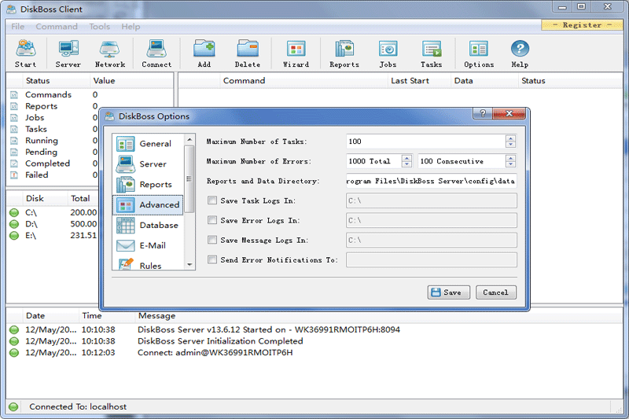The width and height of the screenshot is (629, 419).
Task: Click the Wizard toolbar icon
Action: pyautogui.click(x=296, y=53)
